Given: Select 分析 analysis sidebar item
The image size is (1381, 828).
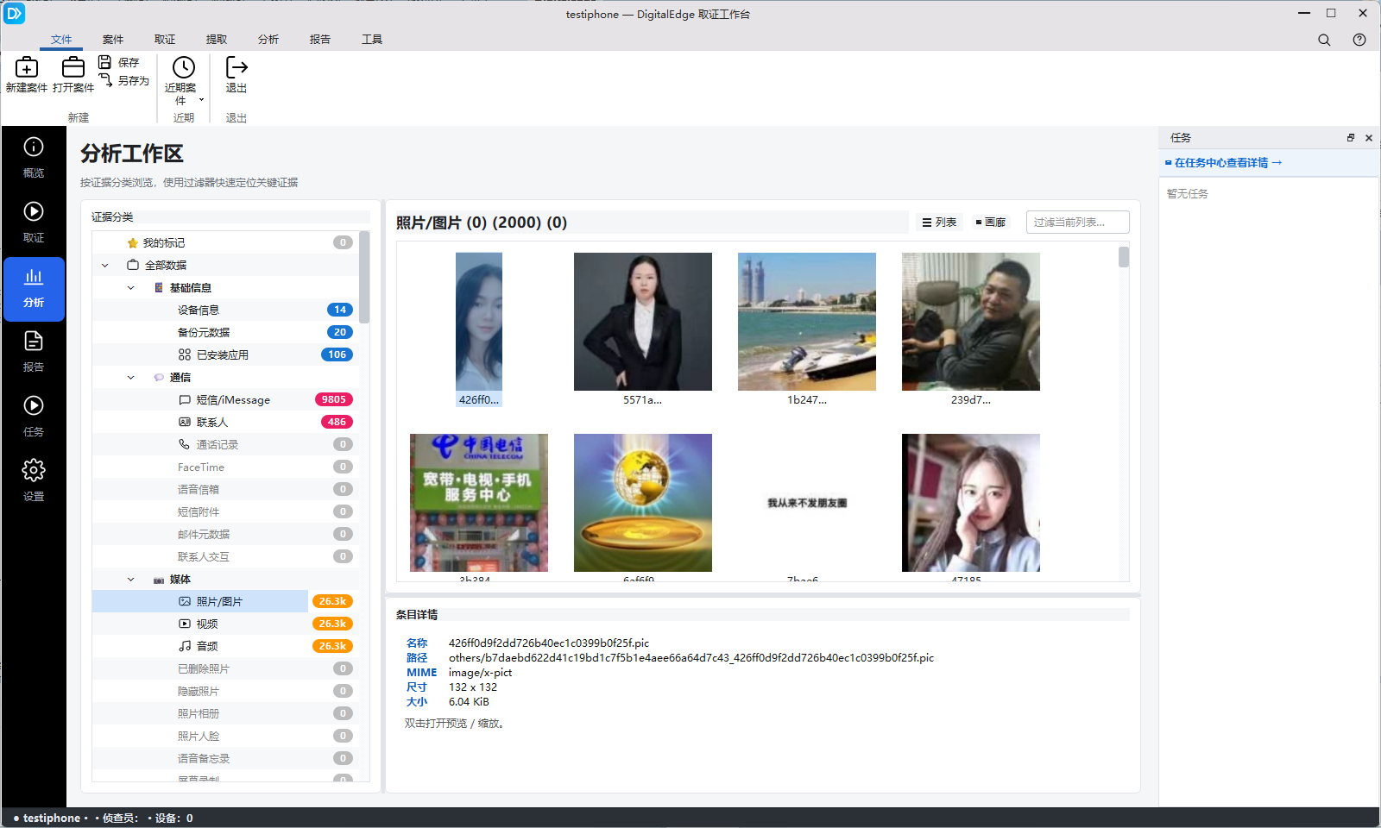Looking at the screenshot, I should pyautogui.click(x=34, y=289).
